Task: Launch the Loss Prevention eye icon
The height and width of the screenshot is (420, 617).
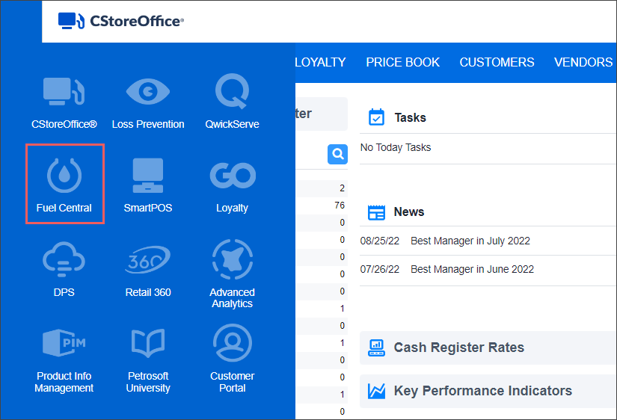Action: (148, 93)
